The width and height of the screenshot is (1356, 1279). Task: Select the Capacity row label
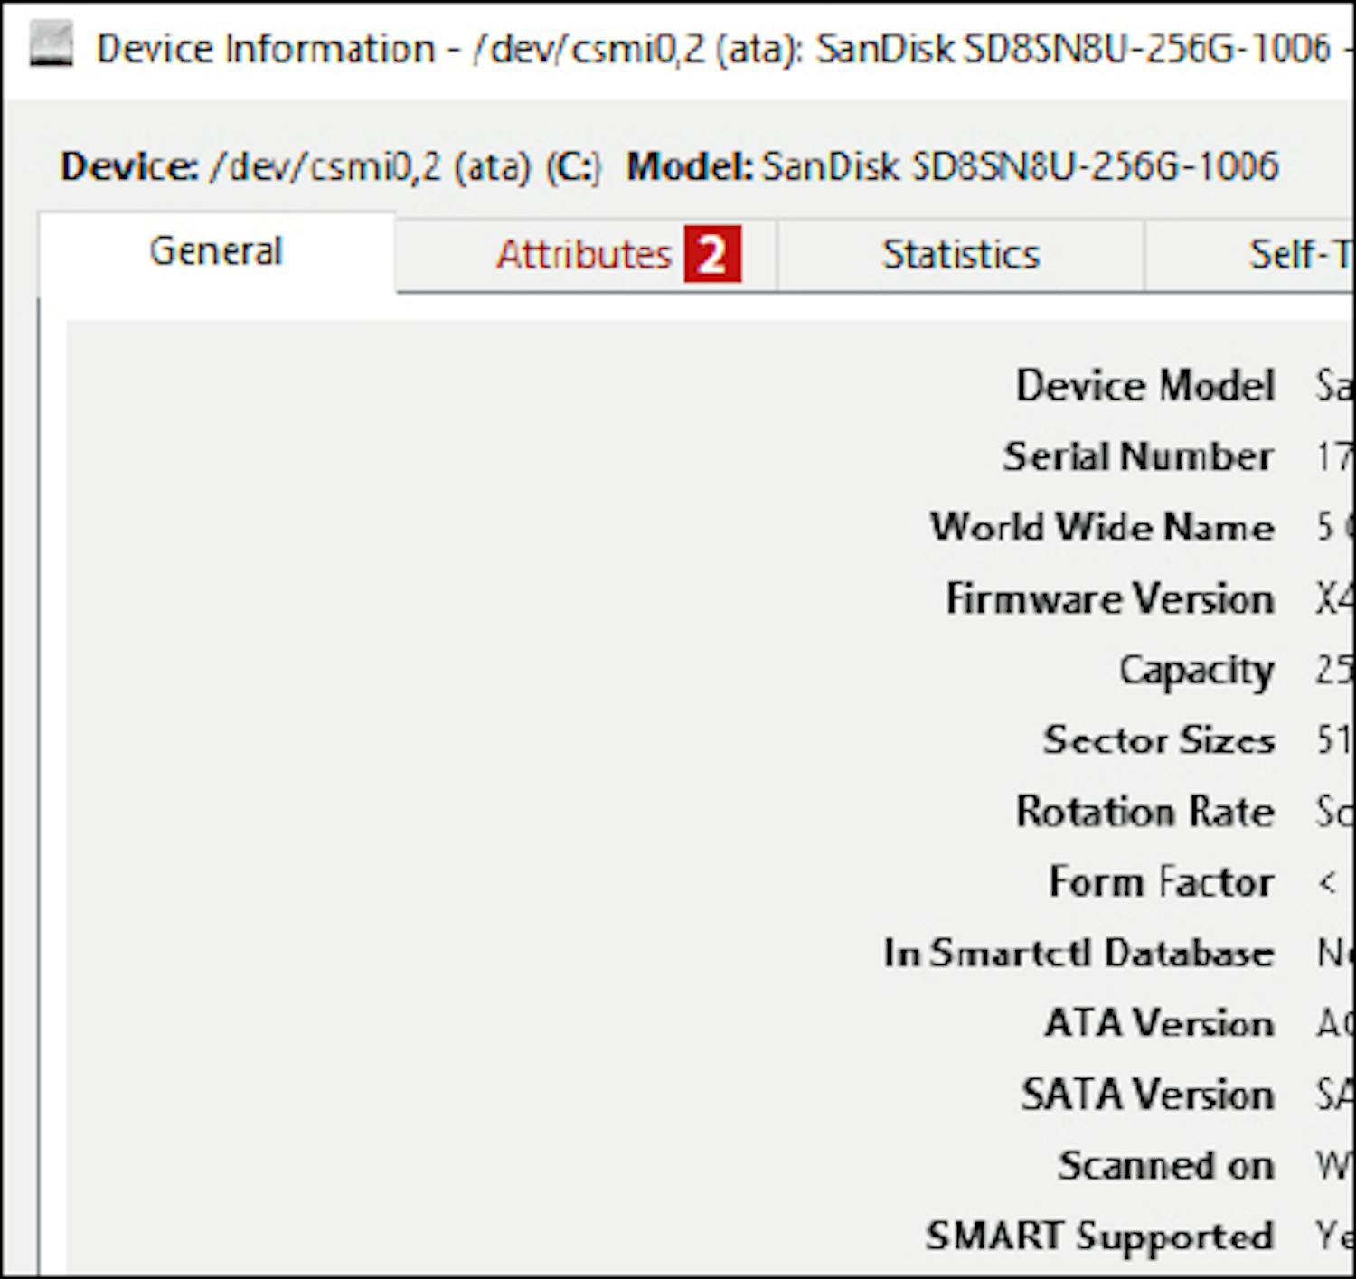(x=1196, y=670)
